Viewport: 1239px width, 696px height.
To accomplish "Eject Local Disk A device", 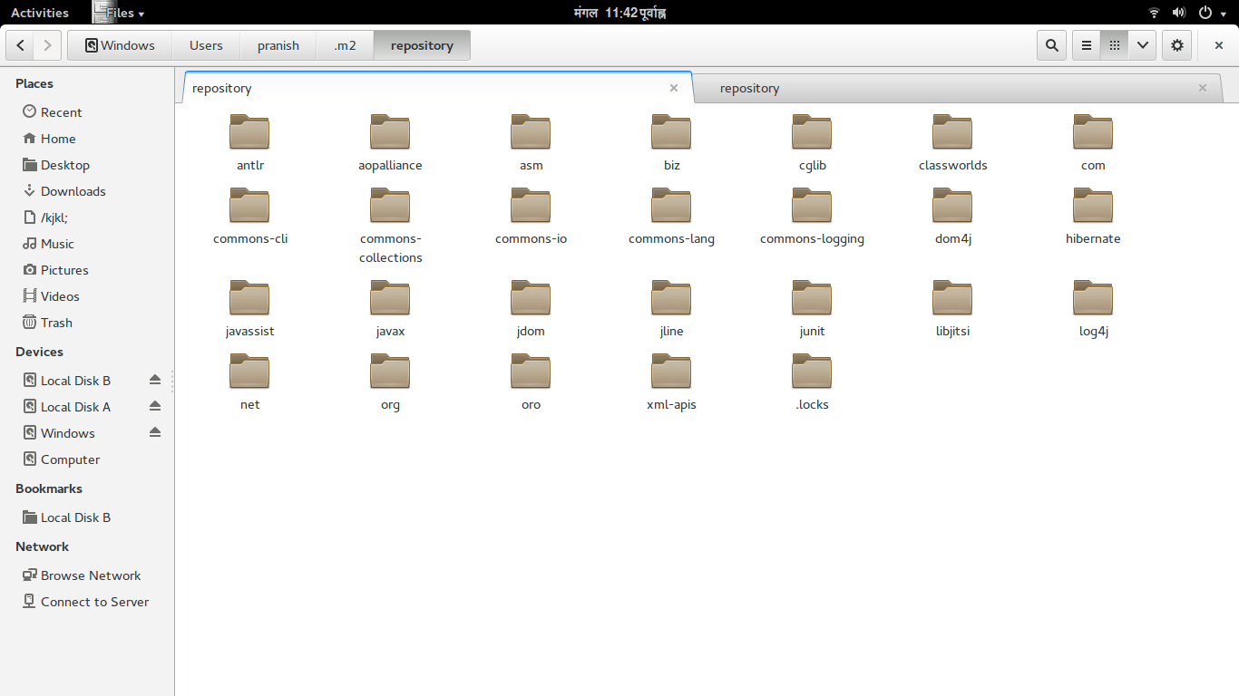I will (x=154, y=406).
